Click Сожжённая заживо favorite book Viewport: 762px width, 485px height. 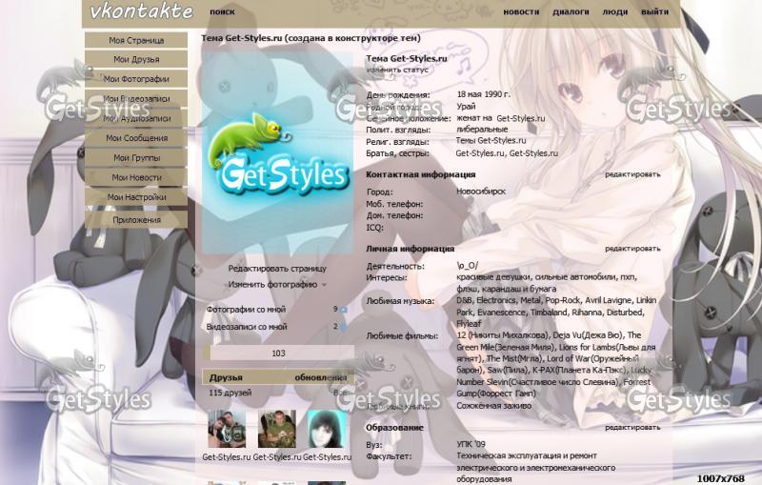click(493, 405)
